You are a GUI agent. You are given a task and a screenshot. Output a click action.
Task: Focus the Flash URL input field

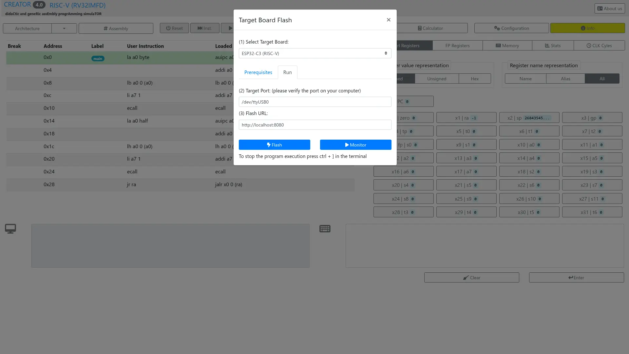[x=315, y=125]
